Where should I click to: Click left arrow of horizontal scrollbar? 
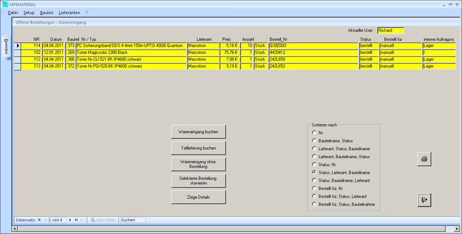coord(15,229)
